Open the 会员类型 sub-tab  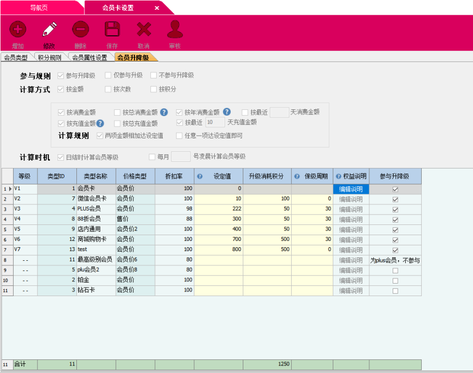click(x=16, y=58)
